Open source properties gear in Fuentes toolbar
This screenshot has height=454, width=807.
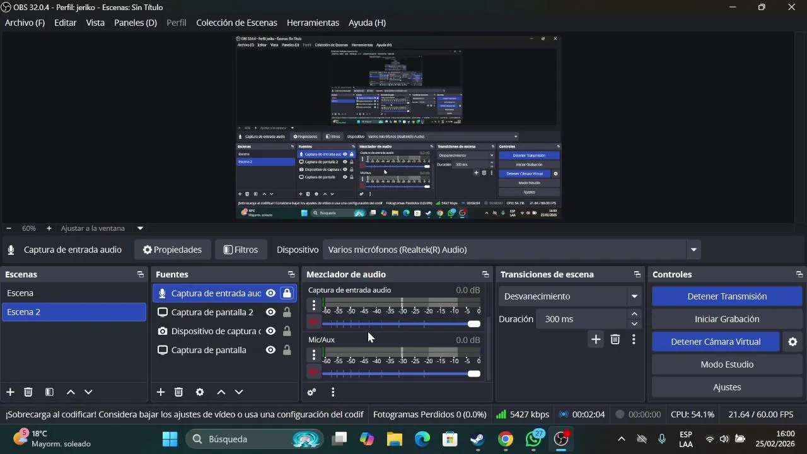(200, 392)
